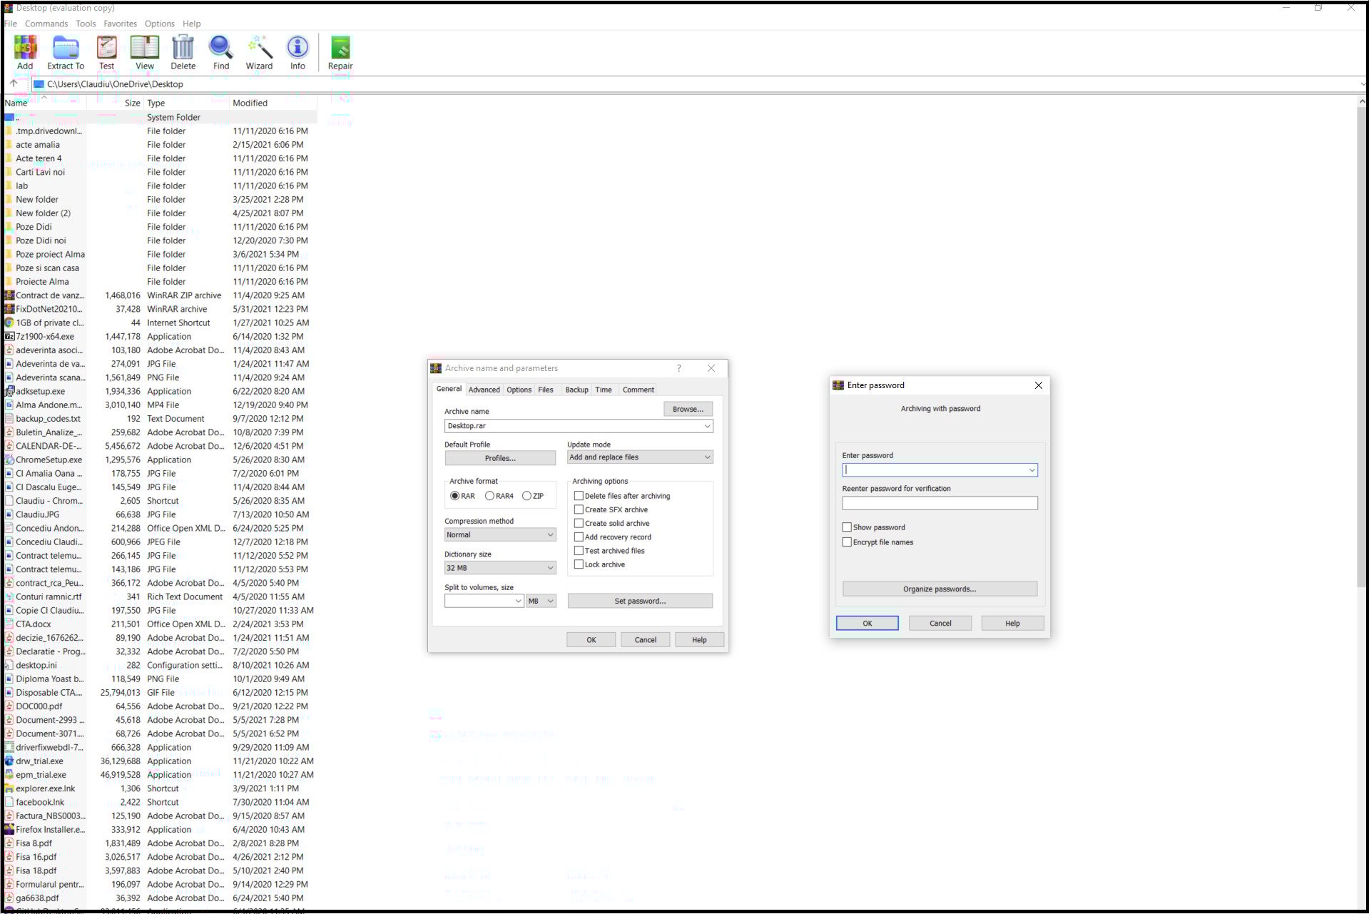Enable Delete files after archiving
The image size is (1369, 914).
579,496
